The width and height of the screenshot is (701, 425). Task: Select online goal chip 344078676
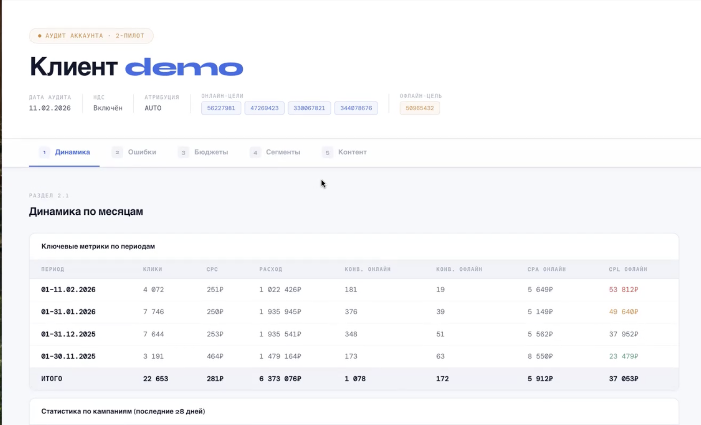pos(356,108)
